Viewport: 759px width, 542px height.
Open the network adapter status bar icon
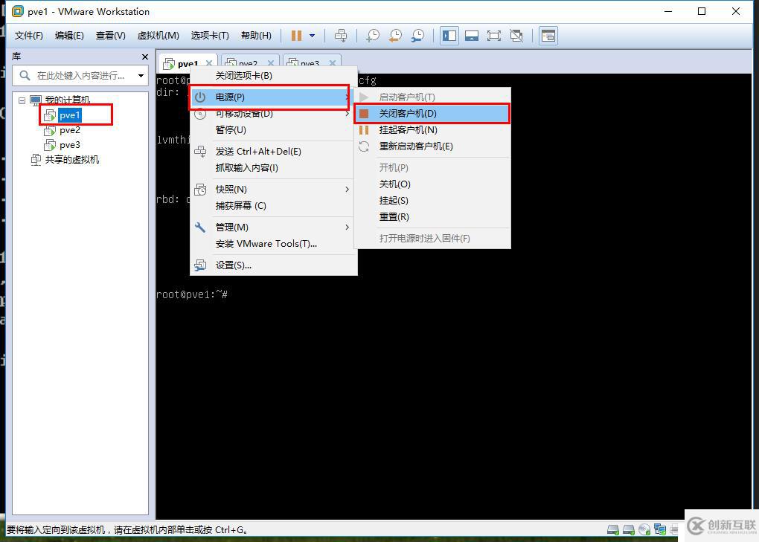point(659,529)
